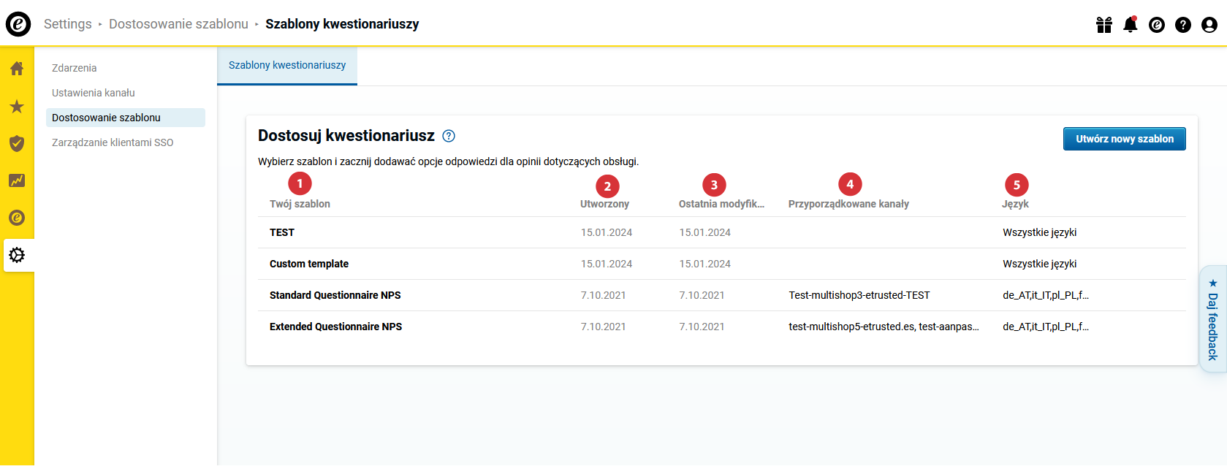Image resolution: width=1227 pixels, height=469 pixels.
Task: Open Standard Questionnaire NPS template
Action: click(722, 295)
